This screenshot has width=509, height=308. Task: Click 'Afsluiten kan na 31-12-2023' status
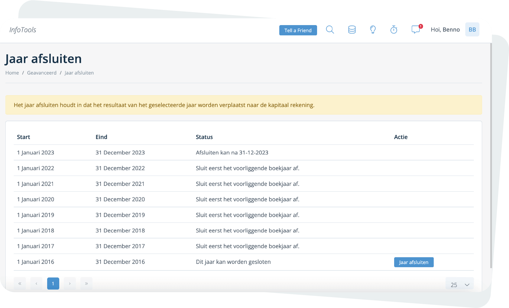232,153
